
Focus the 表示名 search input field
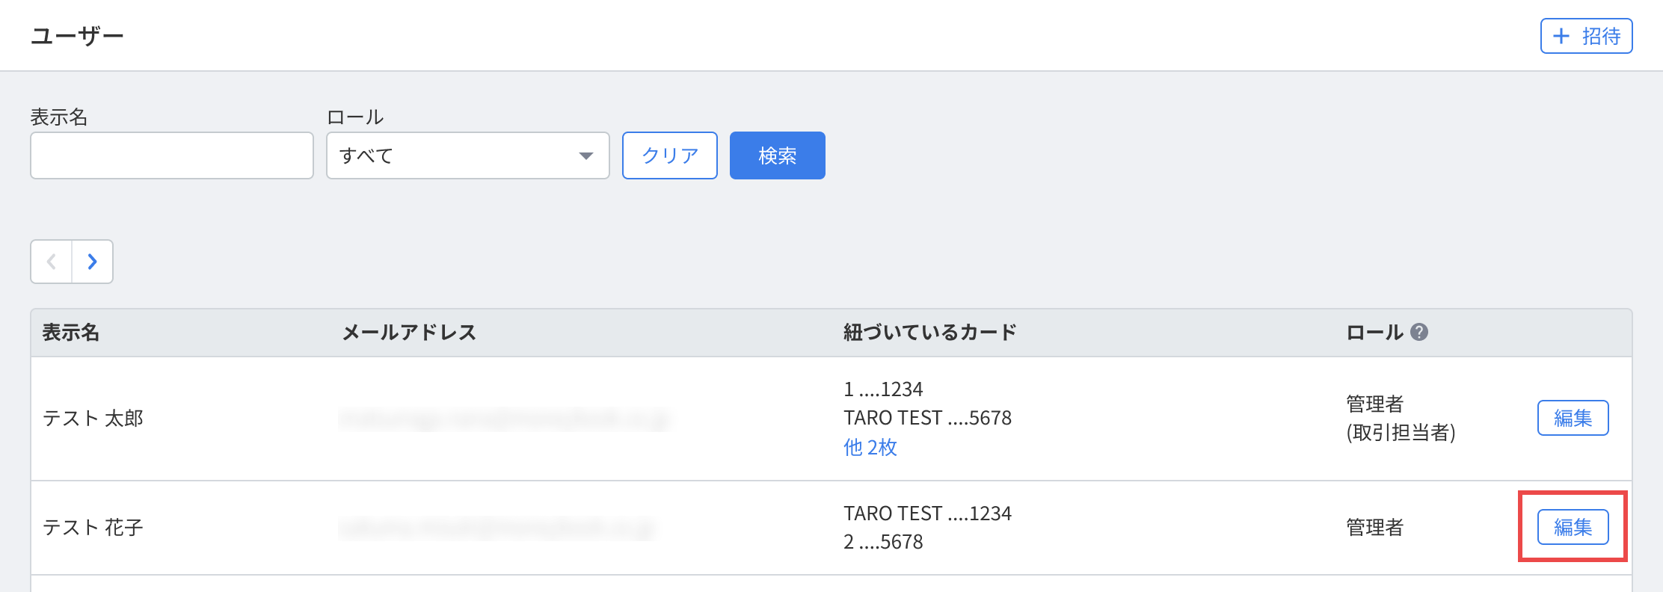pos(172,155)
